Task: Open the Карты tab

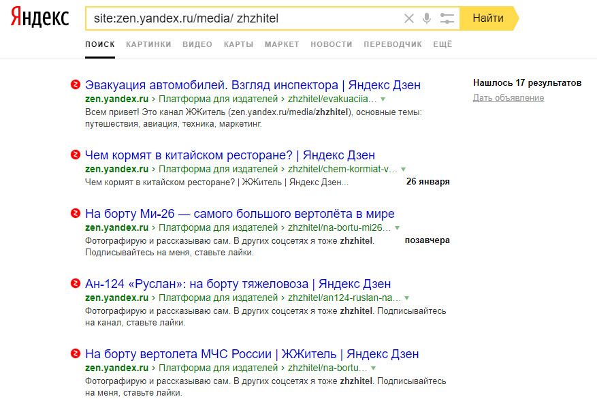Action: pos(238,44)
